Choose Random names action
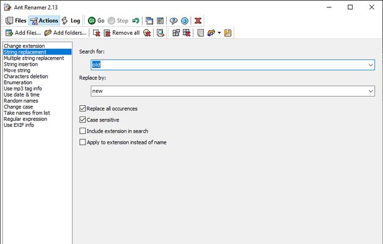The image size is (383, 244). 37,101
